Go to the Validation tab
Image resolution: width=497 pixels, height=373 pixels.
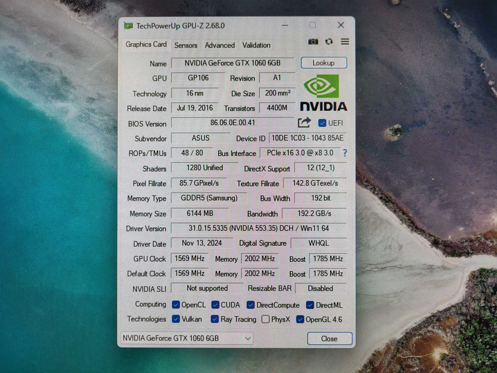pyautogui.click(x=256, y=45)
